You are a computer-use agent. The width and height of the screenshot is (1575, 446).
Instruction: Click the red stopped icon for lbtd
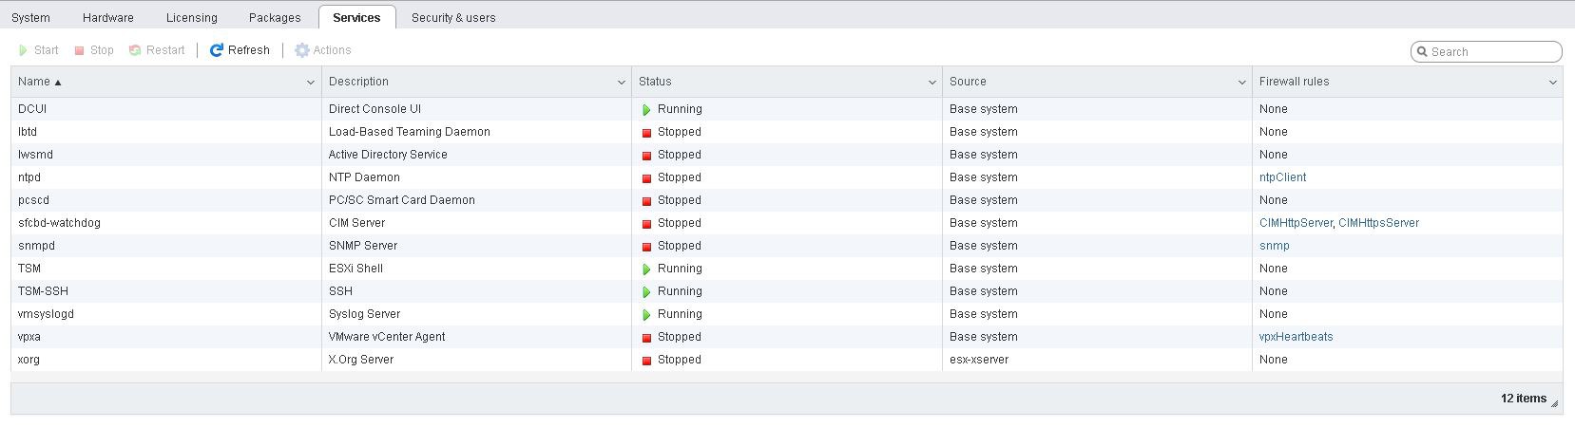tap(646, 133)
